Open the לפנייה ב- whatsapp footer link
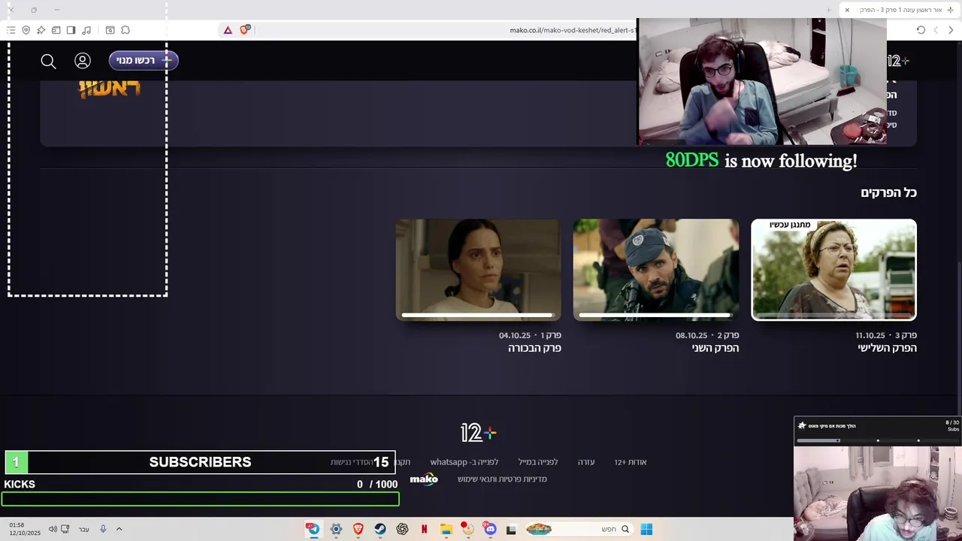Screen dimensions: 962x541 (x=464, y=462)
